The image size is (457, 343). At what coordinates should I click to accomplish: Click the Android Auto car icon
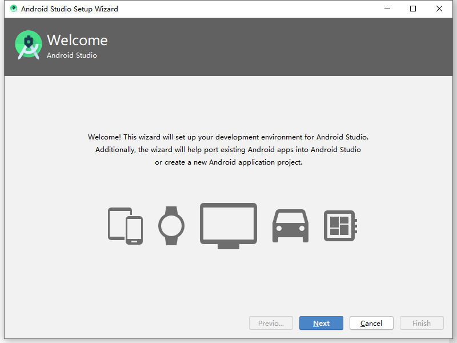pyautogui.click(x=290, y=226)
